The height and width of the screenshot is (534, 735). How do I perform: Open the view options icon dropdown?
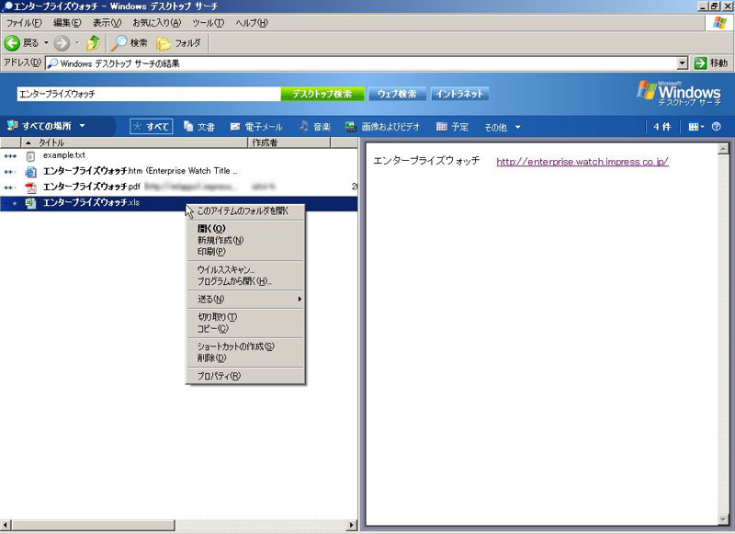tap(696, 127)
